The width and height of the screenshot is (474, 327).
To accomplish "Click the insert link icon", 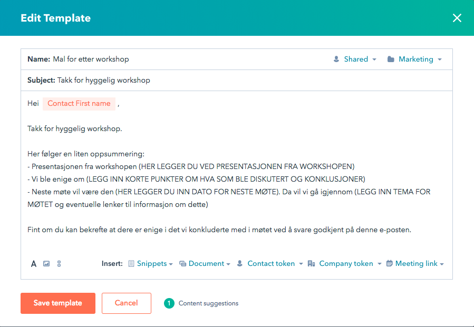I will [x=59, y=264].
